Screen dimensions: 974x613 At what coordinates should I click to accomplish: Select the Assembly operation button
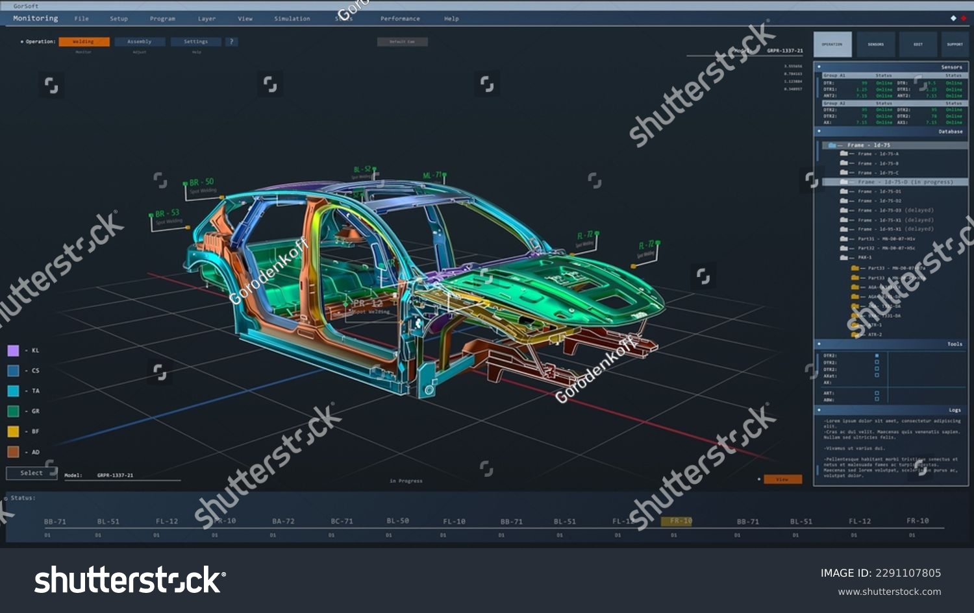[140, 42]
